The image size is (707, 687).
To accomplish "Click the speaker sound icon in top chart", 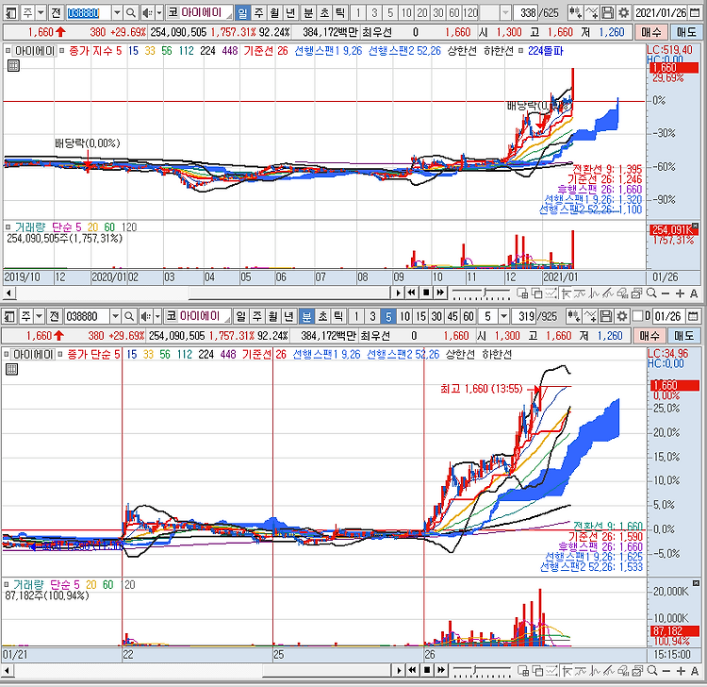I will point(147,12).
